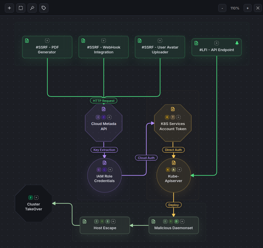Screen dimensions: 263x248
Task: Zoom out with the minus button
Action: (x=222, y=8)
